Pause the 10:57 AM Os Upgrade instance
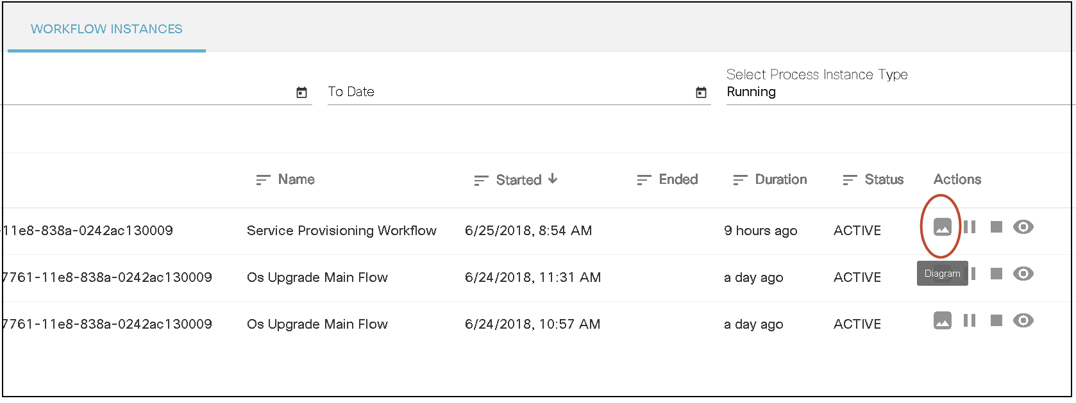Screen dimensions: 1076x403 pos(970,321)
